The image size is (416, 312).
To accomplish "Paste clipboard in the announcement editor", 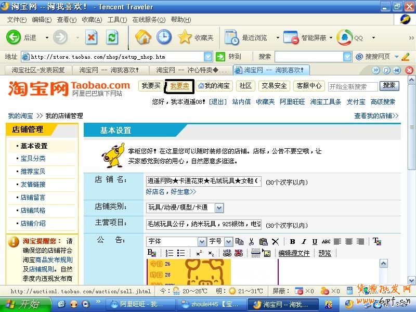I will pos(263,241).
